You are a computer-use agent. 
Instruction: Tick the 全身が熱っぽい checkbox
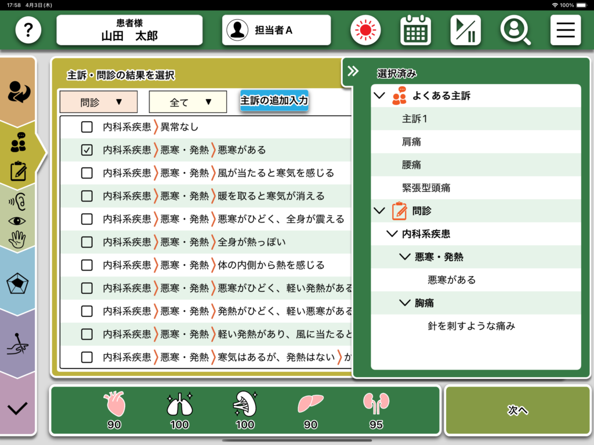86,242
